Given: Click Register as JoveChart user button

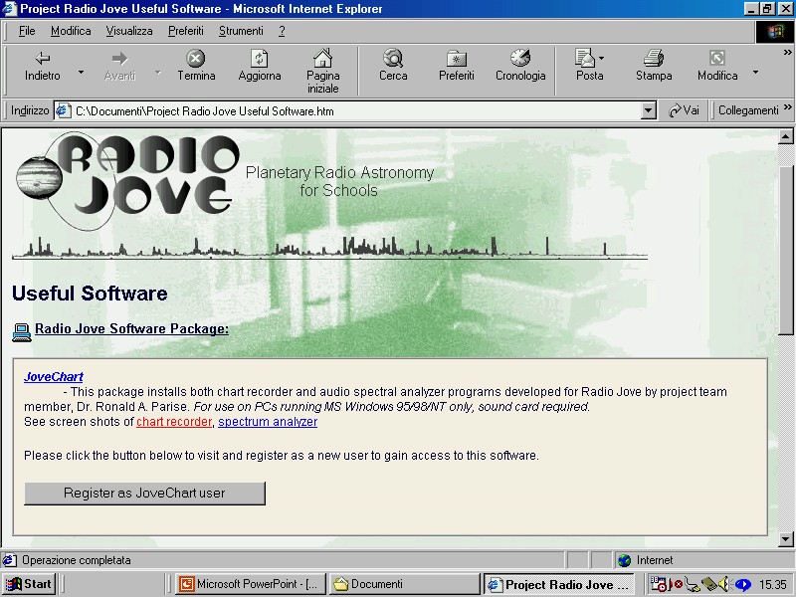Looking at the screenshot, I should click(144, 493).
